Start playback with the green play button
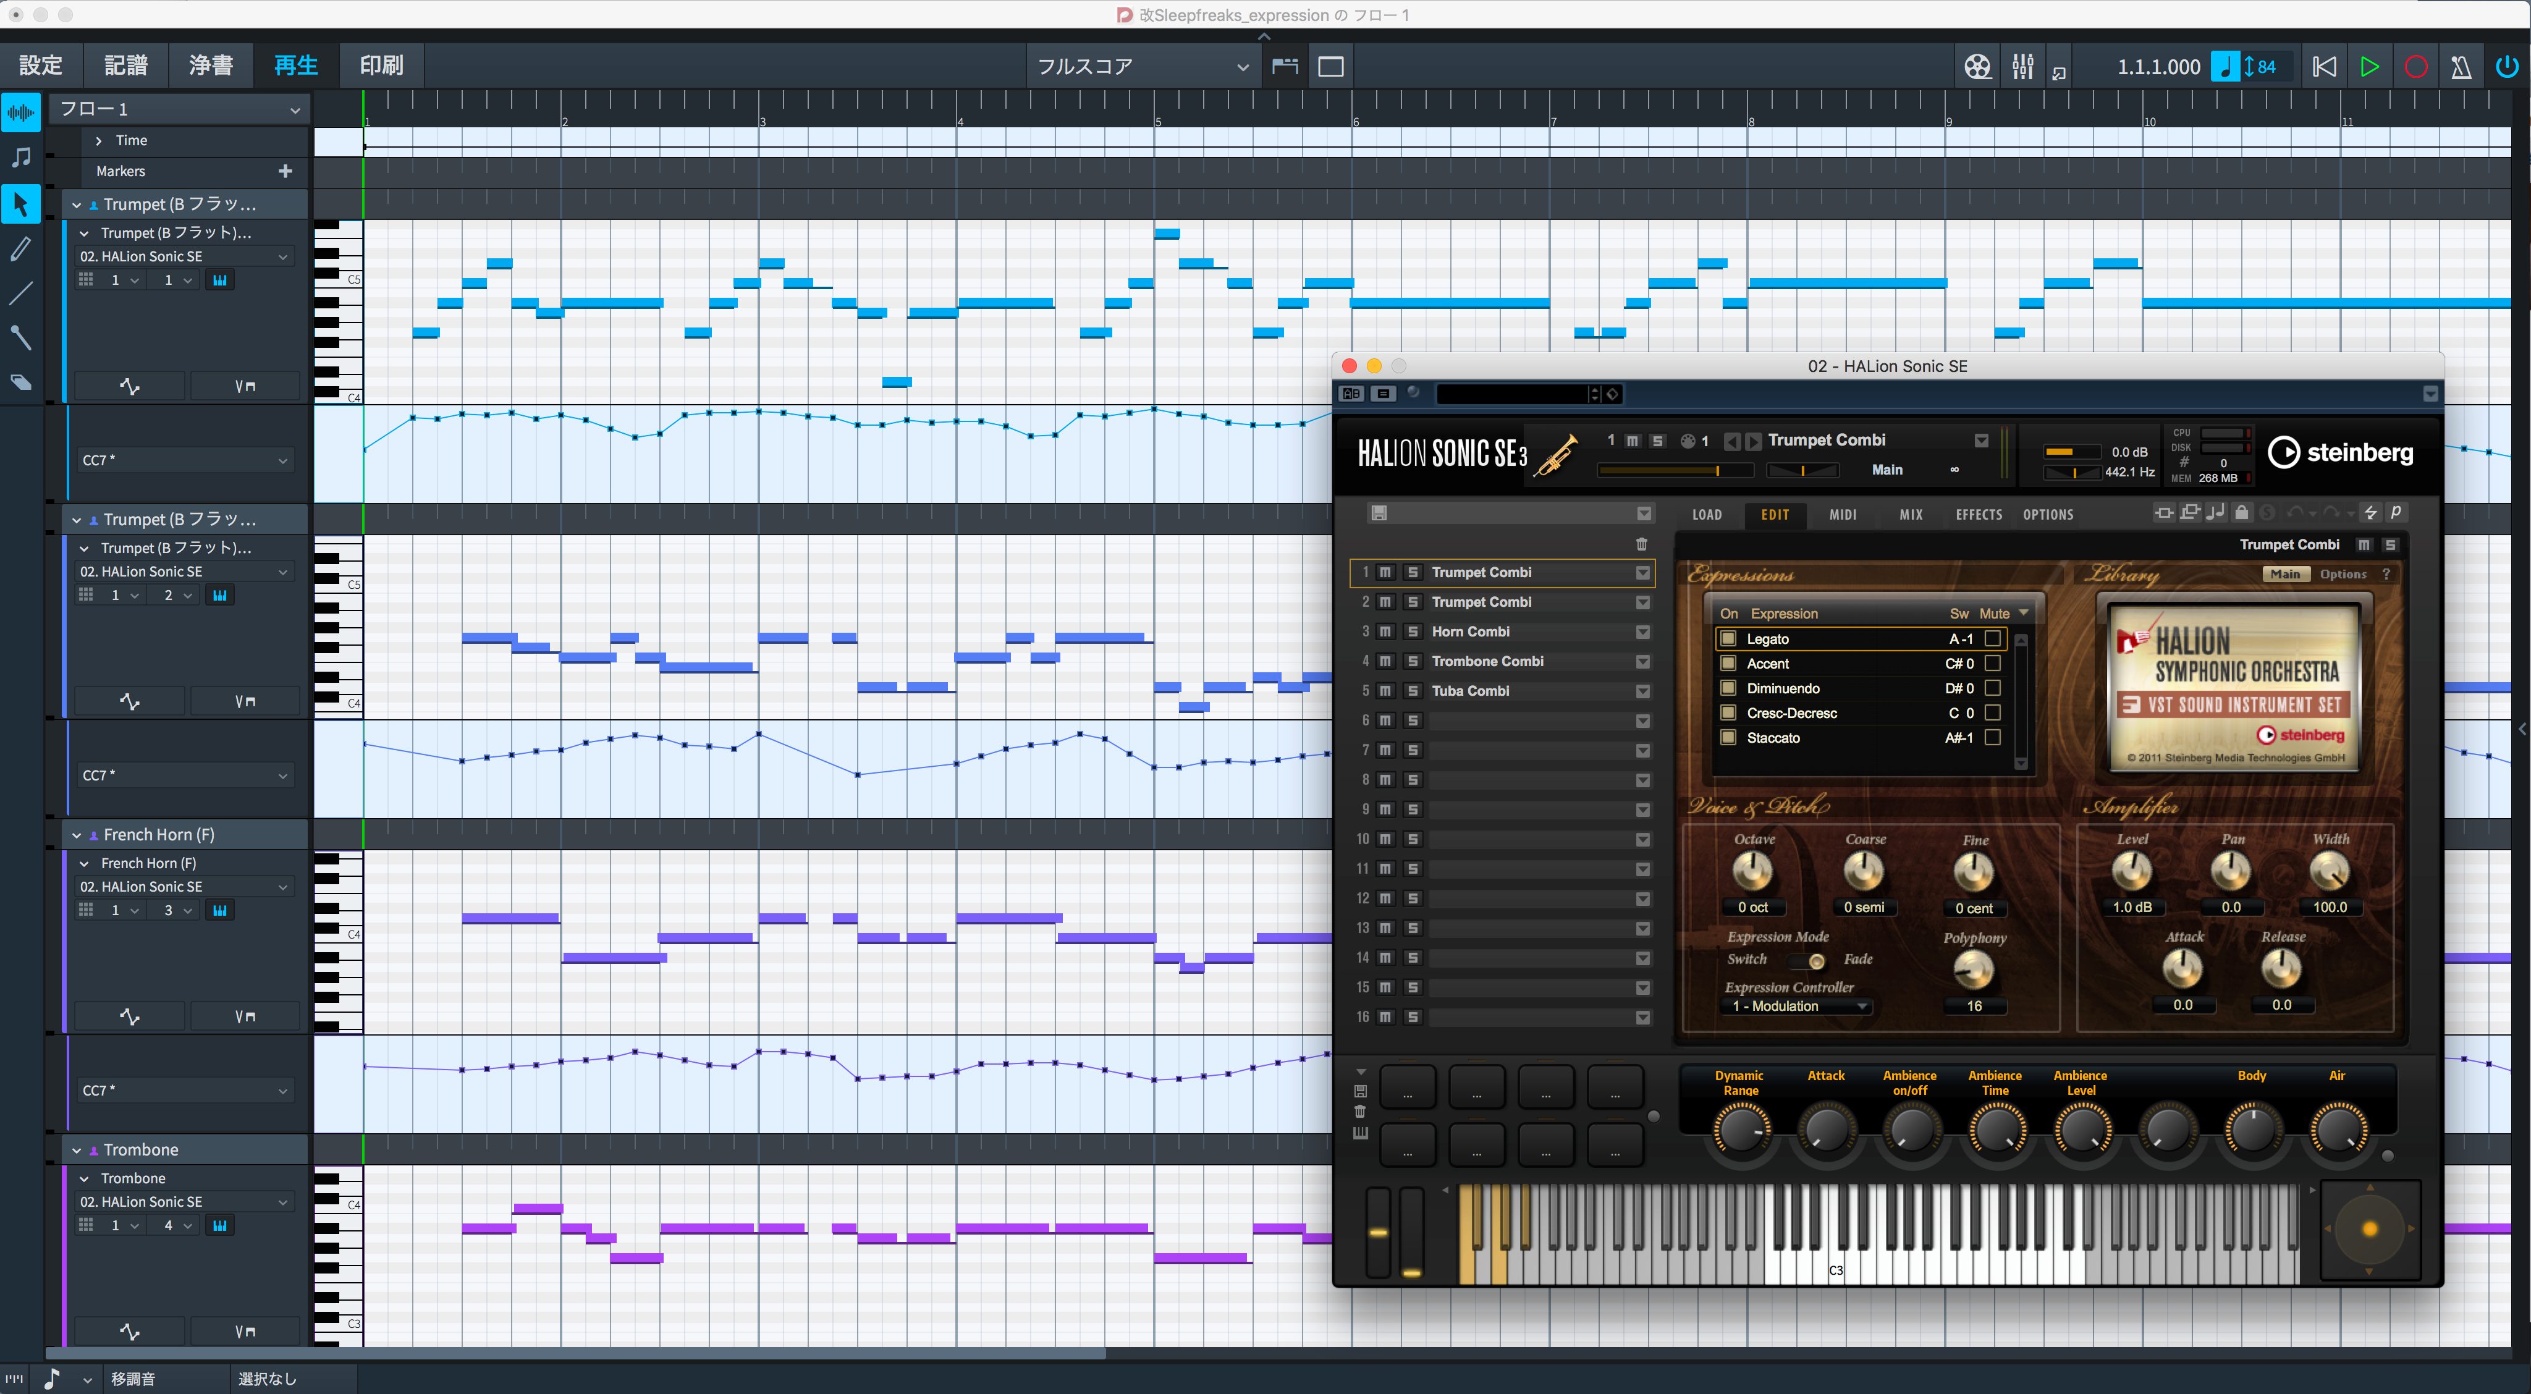The width and height of the screenshot is (2531, 1394). click(x=2369, y=67)
